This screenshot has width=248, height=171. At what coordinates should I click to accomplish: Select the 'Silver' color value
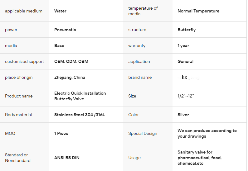click(x=183, y=115)
